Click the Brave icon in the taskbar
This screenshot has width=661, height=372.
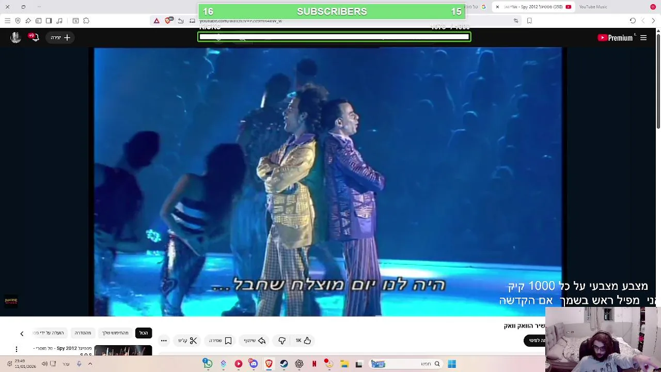(x=269, y=364)
